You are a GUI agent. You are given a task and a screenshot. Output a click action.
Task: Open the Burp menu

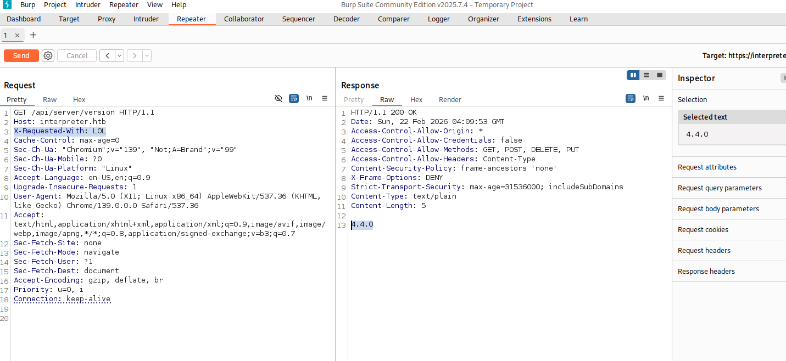(x=28, y=4)
